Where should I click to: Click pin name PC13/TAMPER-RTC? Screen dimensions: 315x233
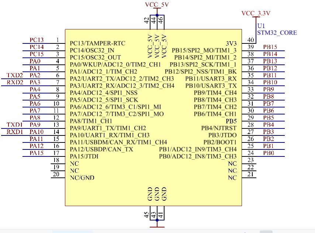click(98, 43)
